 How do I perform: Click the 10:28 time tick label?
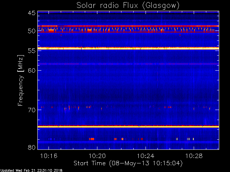194,156
